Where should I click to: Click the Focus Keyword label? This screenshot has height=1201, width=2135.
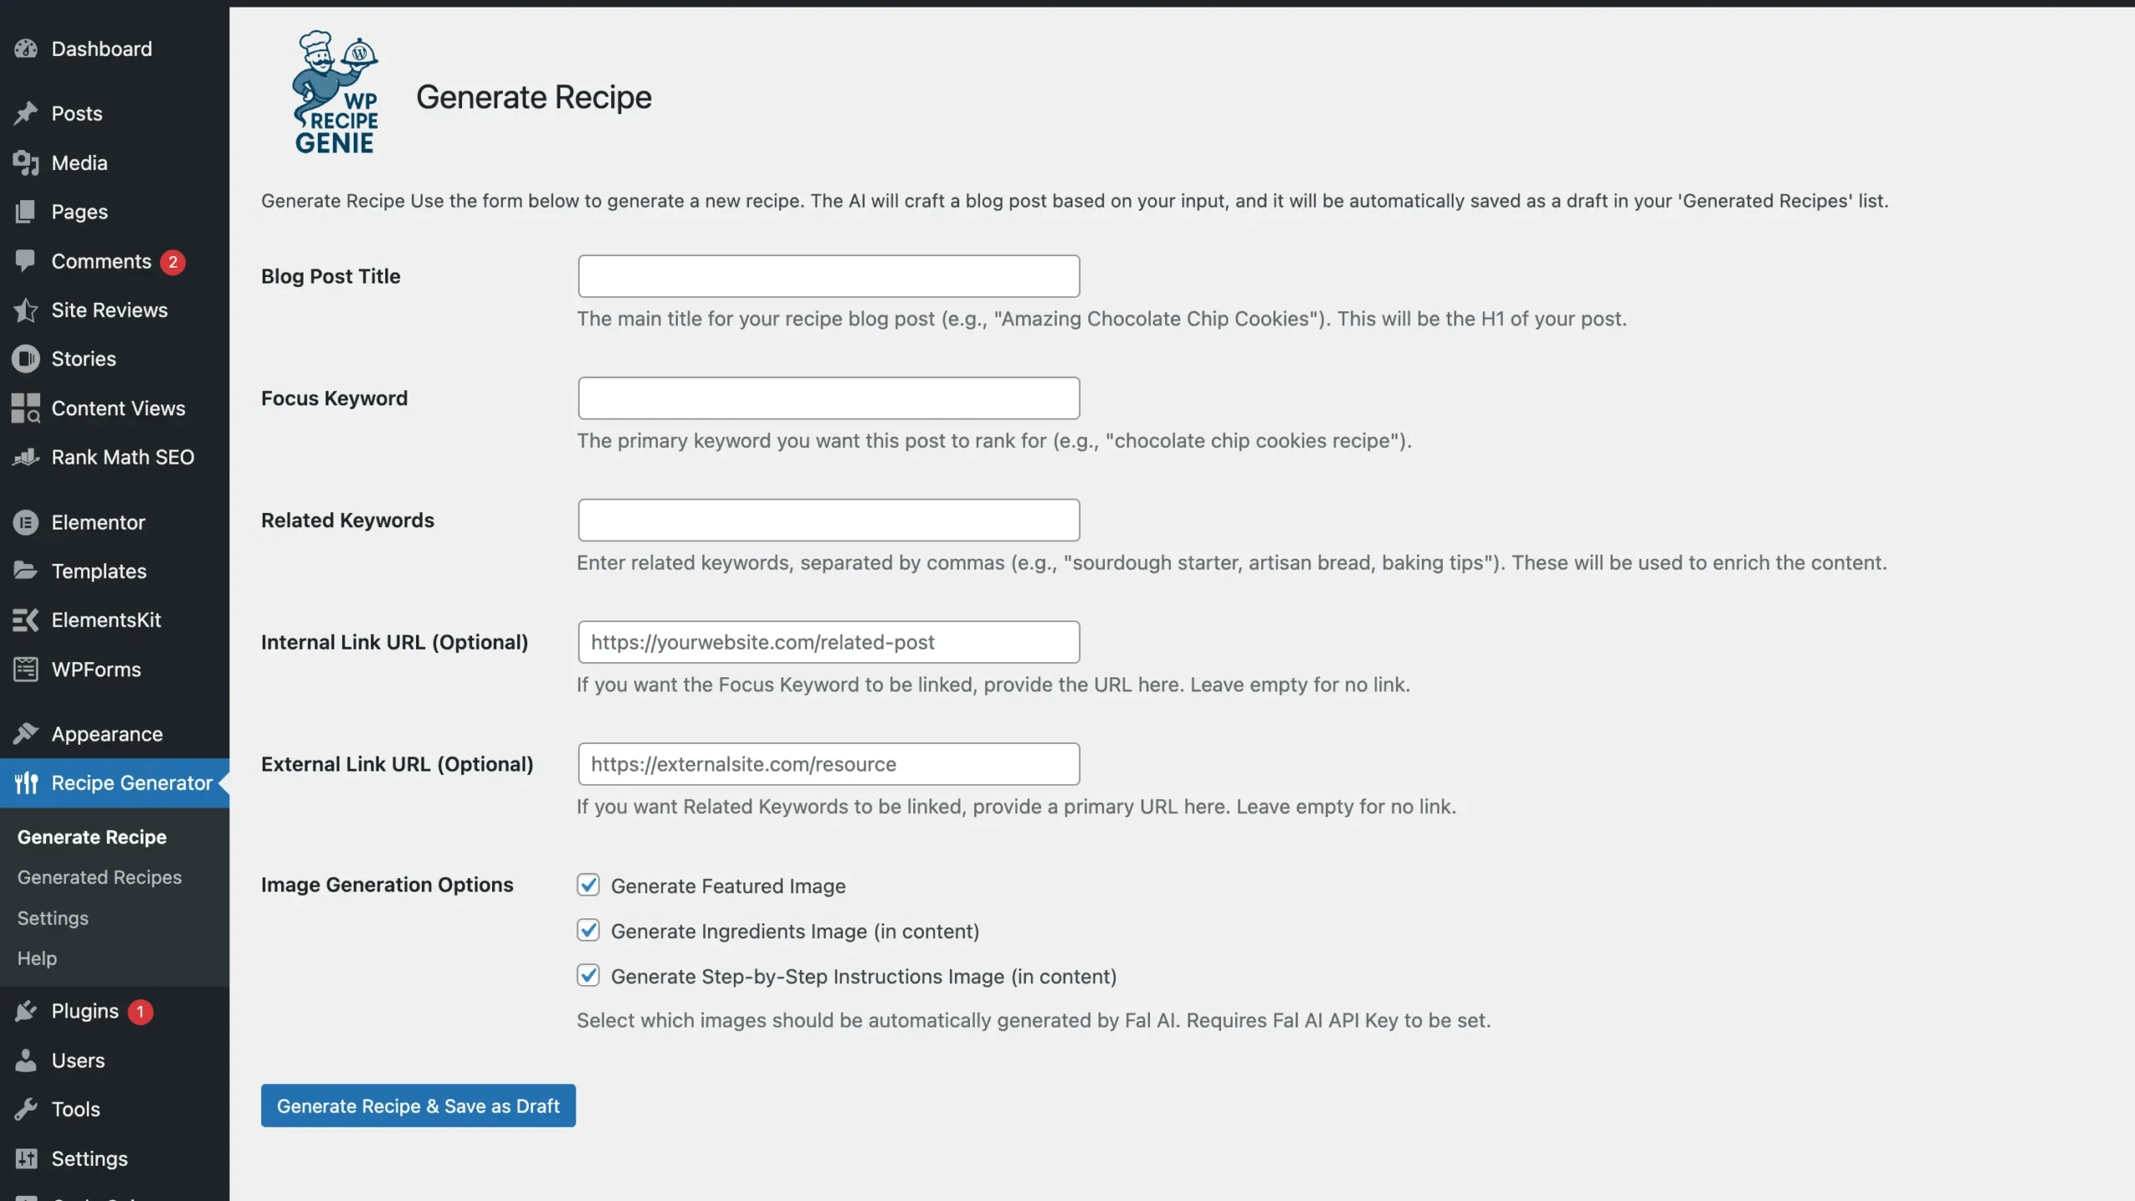pyautogui.click(x=334, y=399)
